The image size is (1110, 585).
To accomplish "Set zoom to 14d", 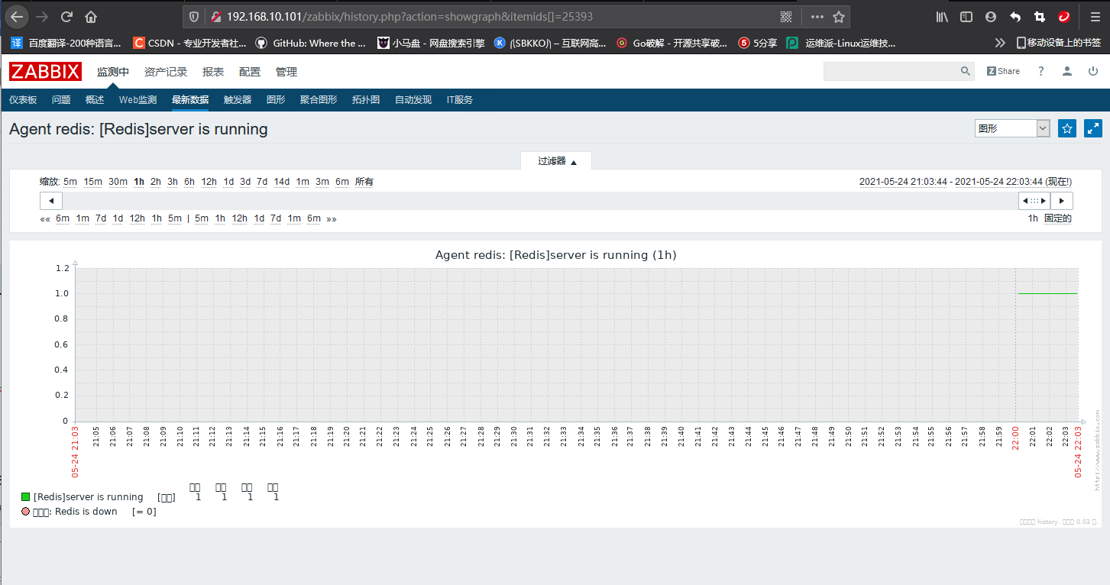I will [282, 182].
